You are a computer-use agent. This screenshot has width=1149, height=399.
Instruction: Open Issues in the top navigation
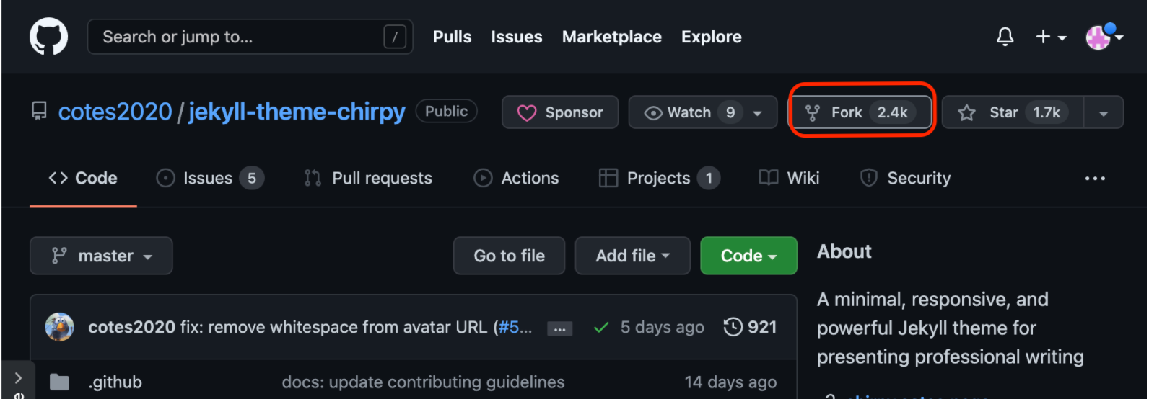click(x=516, y=37)
